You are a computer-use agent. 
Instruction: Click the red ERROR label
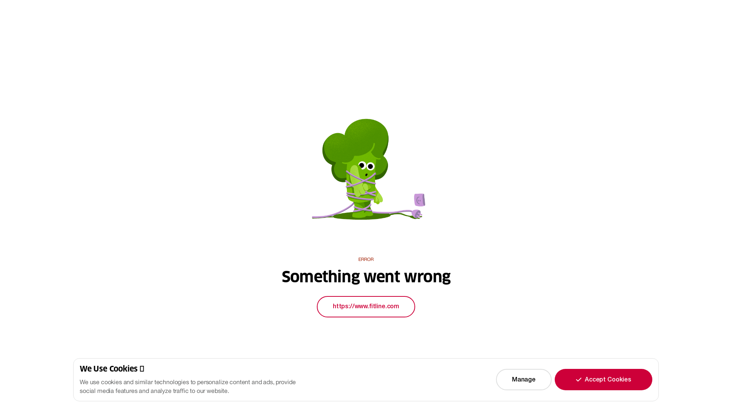coord(366,259)
